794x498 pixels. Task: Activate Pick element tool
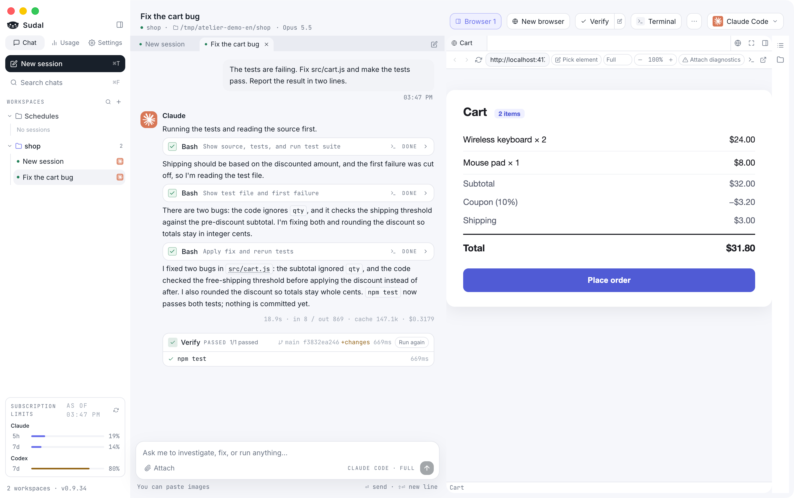point(576,60)
